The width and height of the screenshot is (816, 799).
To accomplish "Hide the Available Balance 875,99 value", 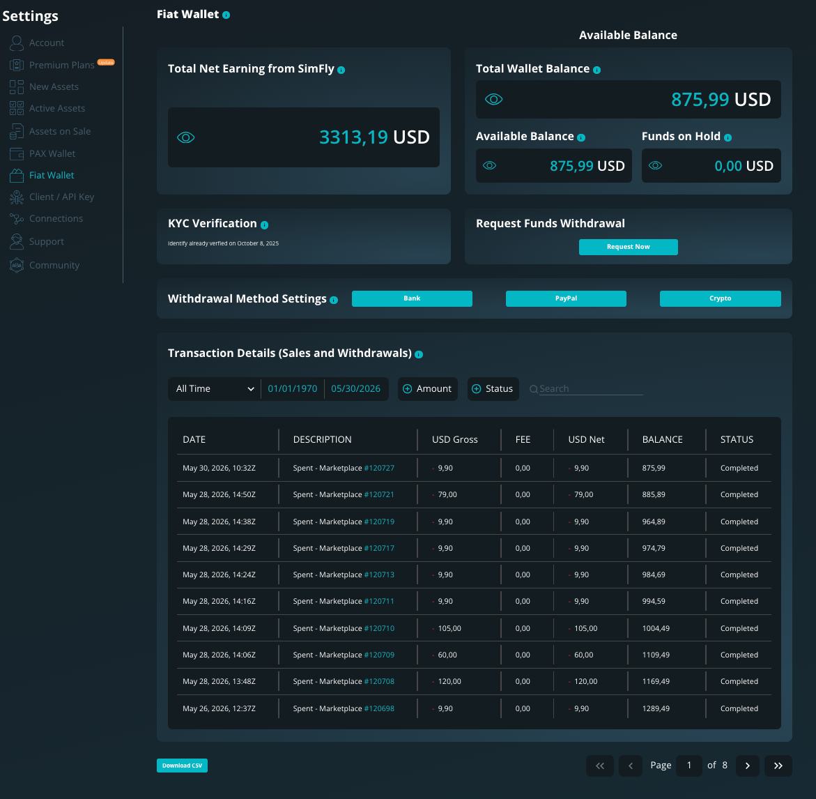I will coord(490,165).
